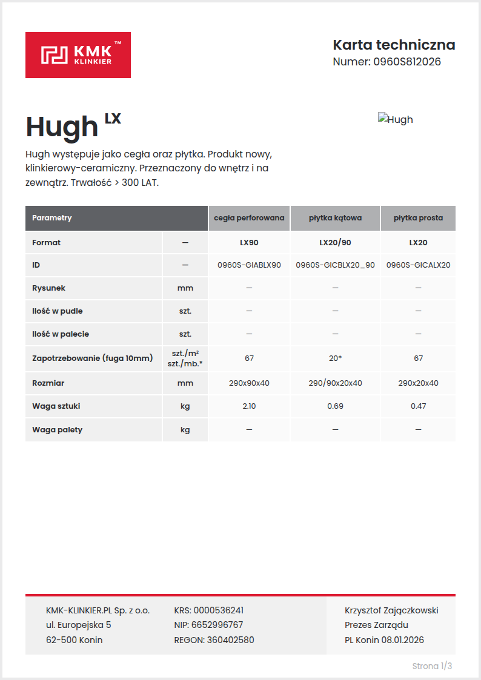481x680 pixels.
Task: Select the weight value 0.69
Action: [x=335, y=406]
